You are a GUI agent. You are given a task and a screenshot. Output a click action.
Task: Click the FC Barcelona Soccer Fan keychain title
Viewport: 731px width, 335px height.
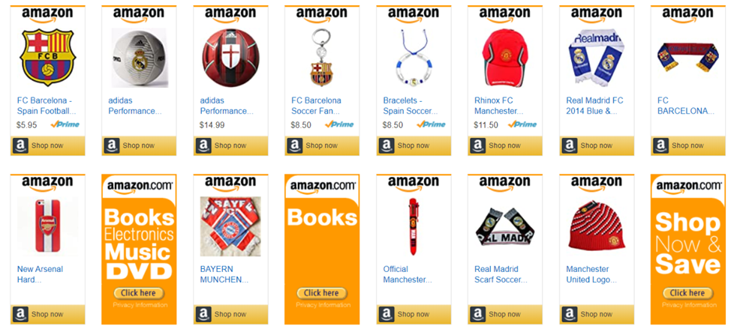click(x=317, y=106)
